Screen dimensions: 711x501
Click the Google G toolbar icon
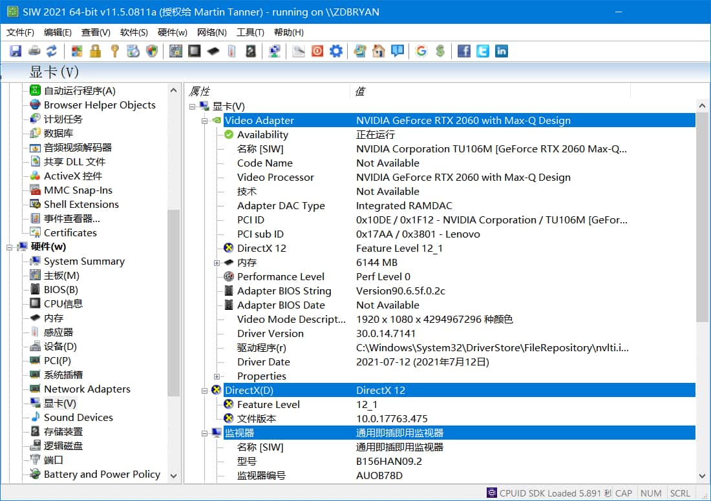pos(421,51)
